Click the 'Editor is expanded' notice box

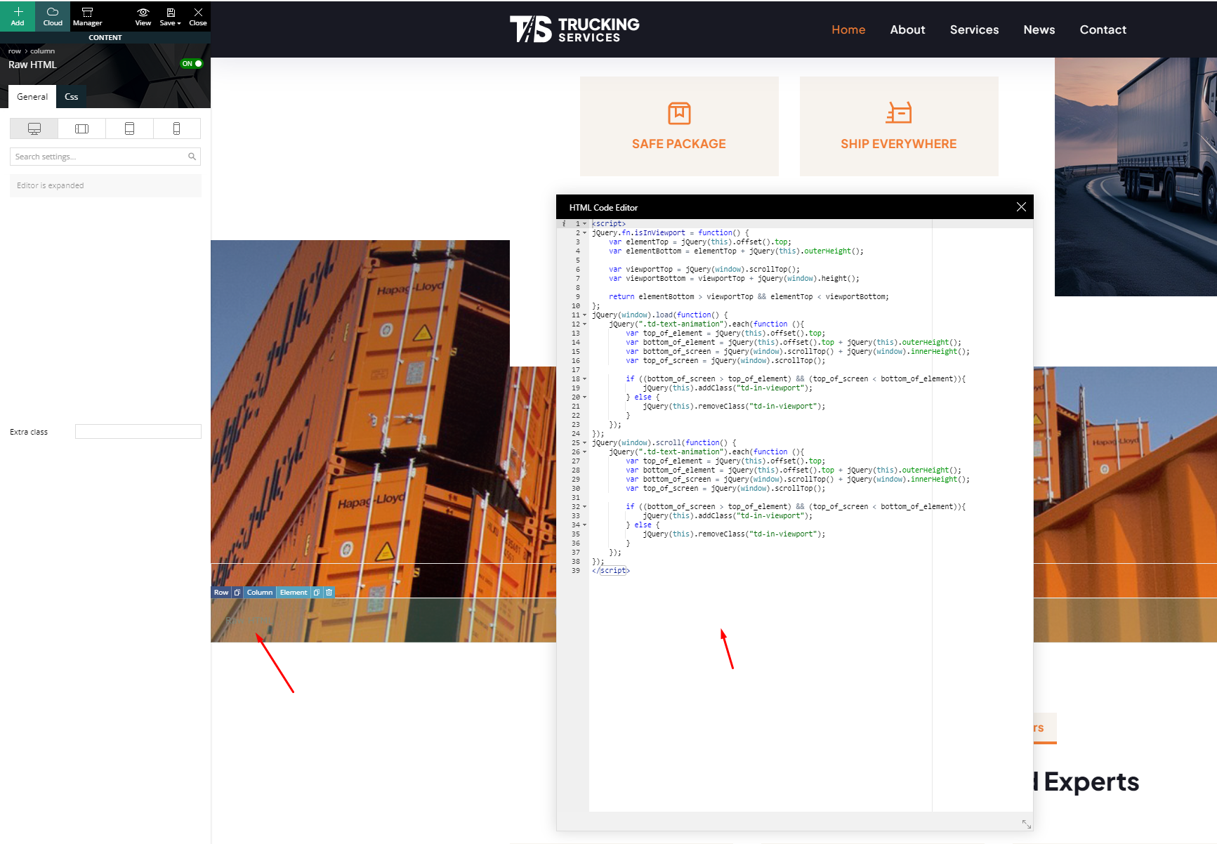point(105,185)
